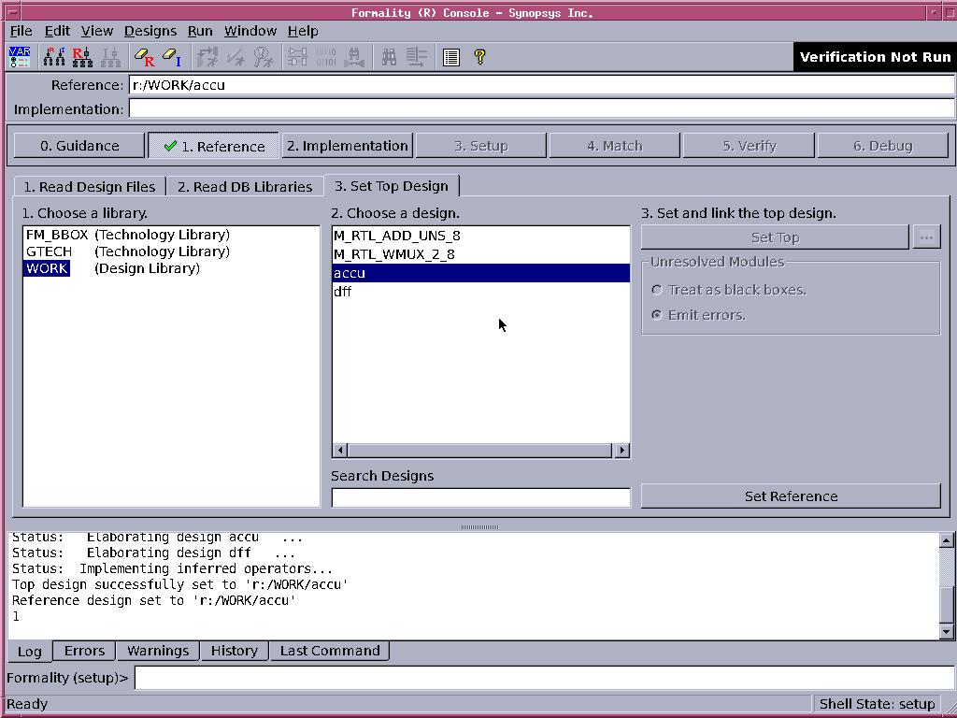
Task: Click the grayed binary pattern viewer icon
Action: click(326, 57)
